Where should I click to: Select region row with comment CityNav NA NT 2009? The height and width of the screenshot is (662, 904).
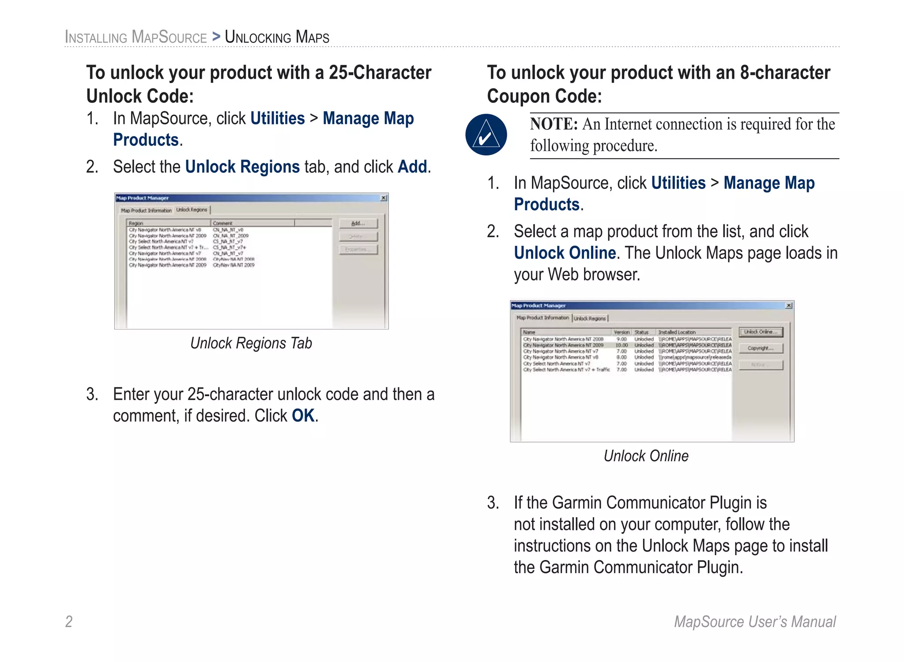(168, 265)
